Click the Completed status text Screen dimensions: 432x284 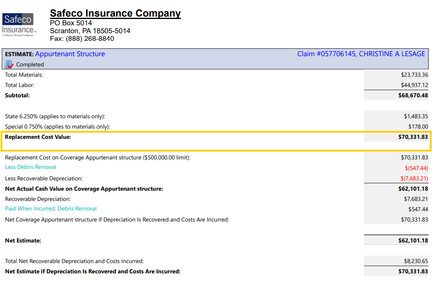pyautogui.click(x=30, y=64)
